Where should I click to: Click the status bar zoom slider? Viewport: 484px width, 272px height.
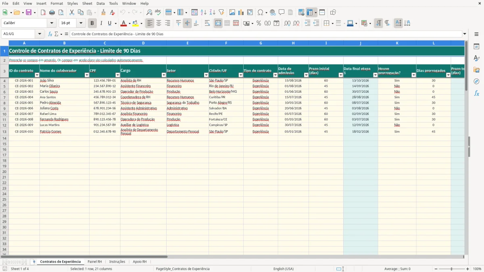451,269
